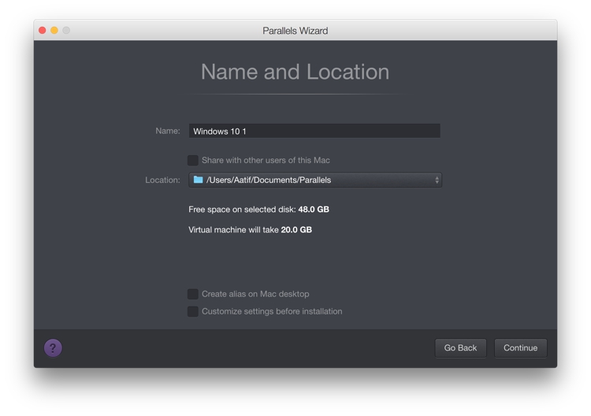Focus the Name field containing Windows 10 1
591x416 pixels.
pyautogui.click(x=314, y=131)
